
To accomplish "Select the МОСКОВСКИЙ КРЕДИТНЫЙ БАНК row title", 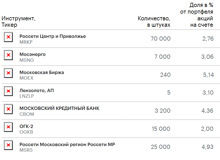I will (59, 108).
